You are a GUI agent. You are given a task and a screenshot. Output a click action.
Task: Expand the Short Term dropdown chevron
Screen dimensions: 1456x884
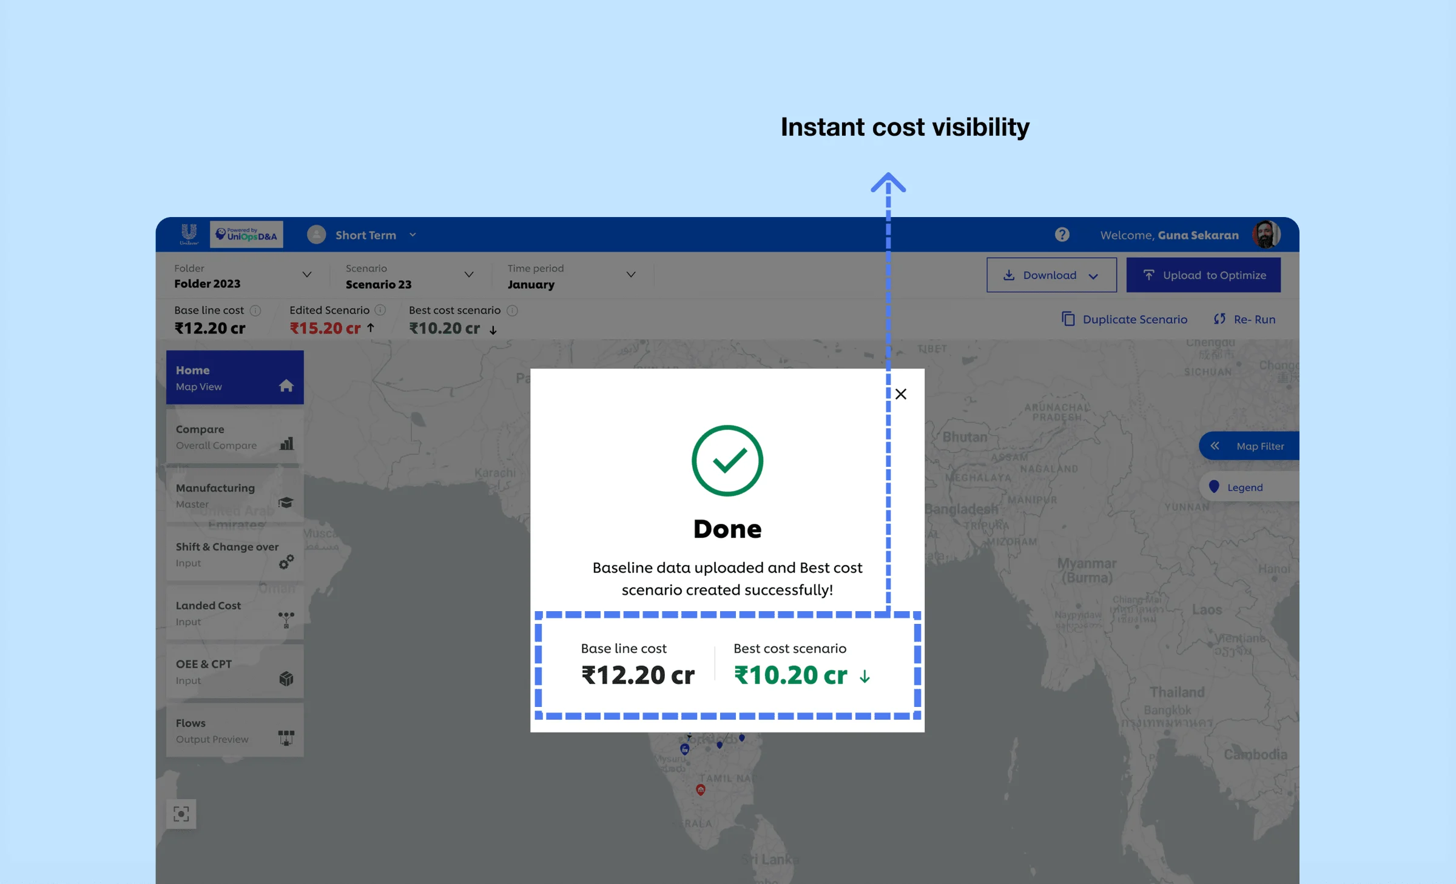[x=413, y=235]
